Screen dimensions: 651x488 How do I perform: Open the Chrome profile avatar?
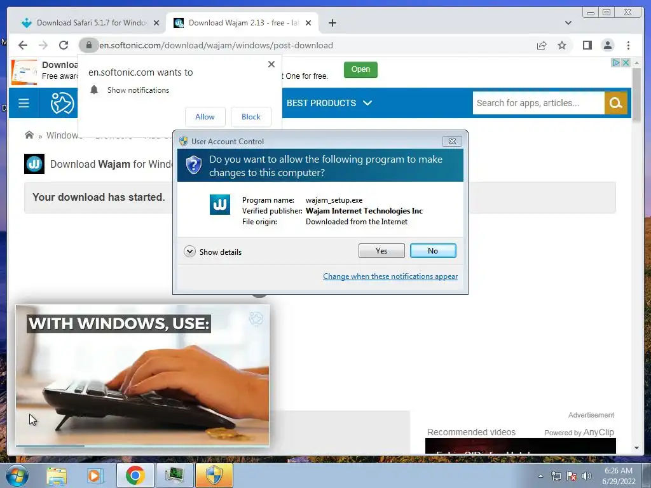607,45
